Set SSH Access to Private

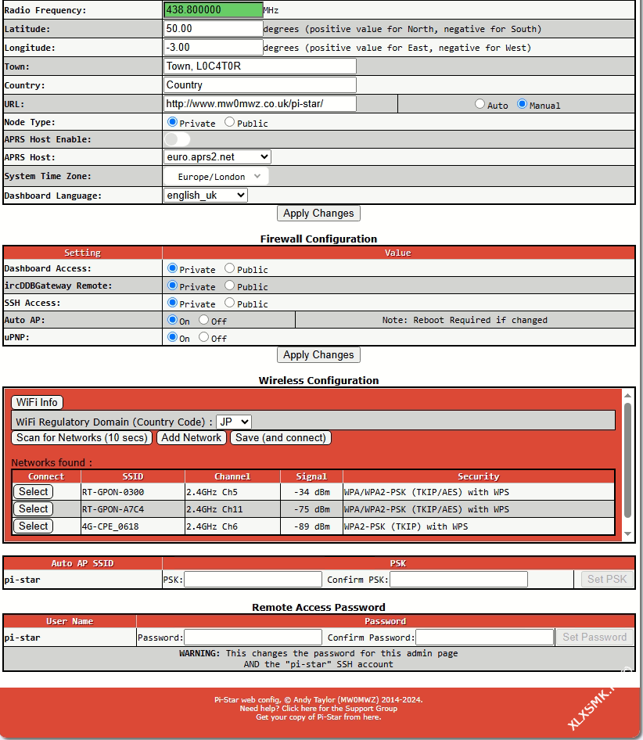[x=172, y=303]
